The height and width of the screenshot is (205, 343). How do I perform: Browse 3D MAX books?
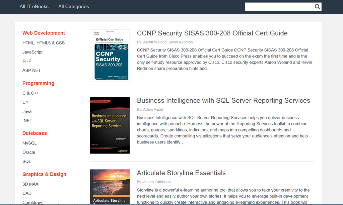30,184
